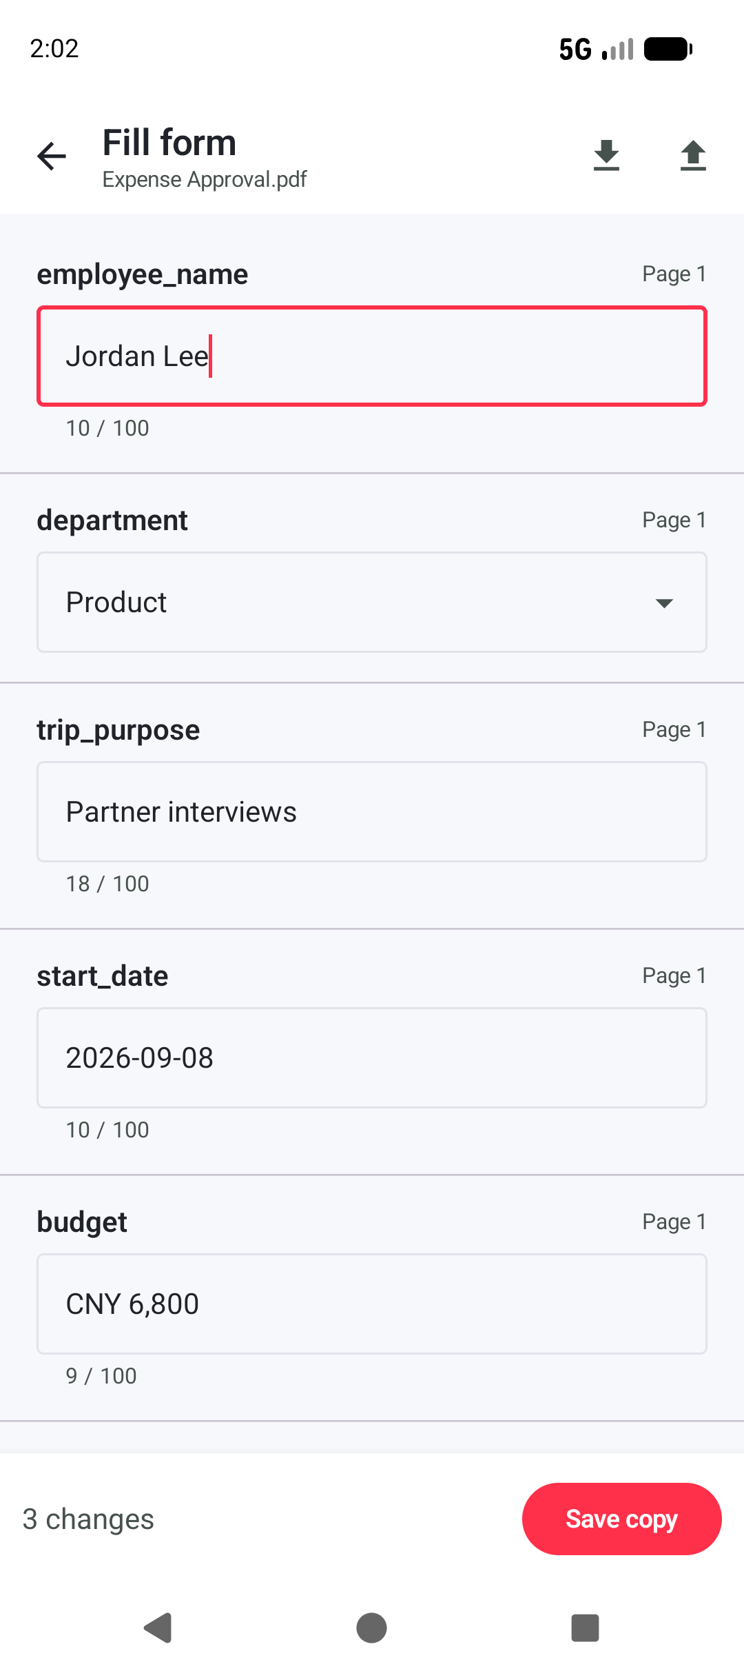Tap the Android back navigation triangle
The width and height of the screenshot is (744, 1671).
(x=158, y=1628)
